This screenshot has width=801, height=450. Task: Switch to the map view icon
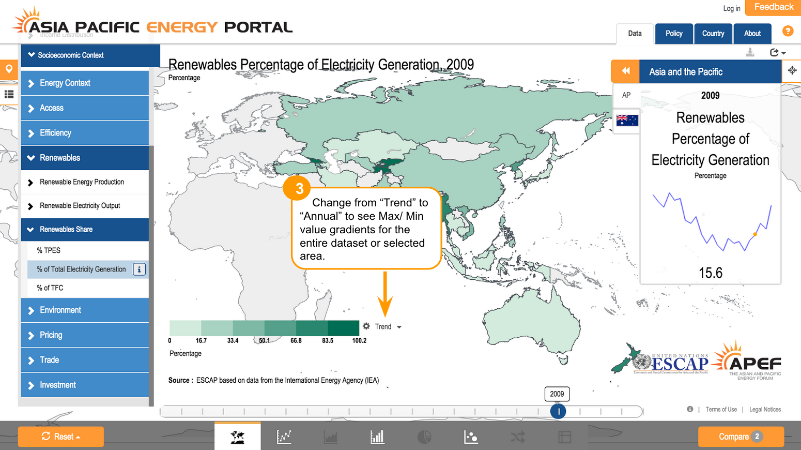click(237, 437)
